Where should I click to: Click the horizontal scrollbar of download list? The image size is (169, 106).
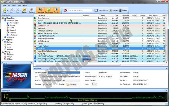pyautogui.click(x=78, y=65)
